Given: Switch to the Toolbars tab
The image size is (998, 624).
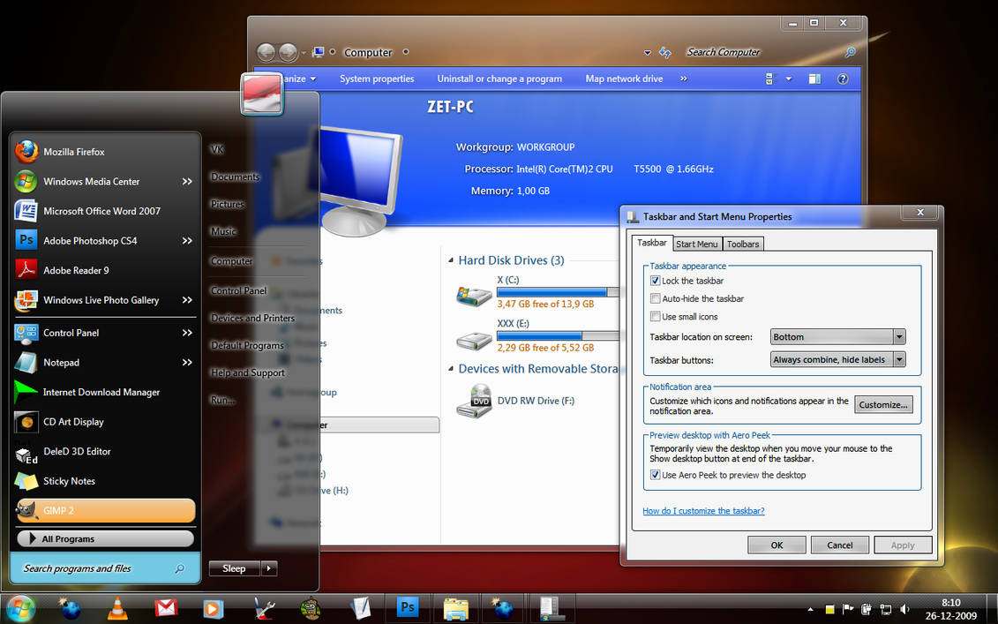Looking at the screenshot, I should click(x=743, y=244).
